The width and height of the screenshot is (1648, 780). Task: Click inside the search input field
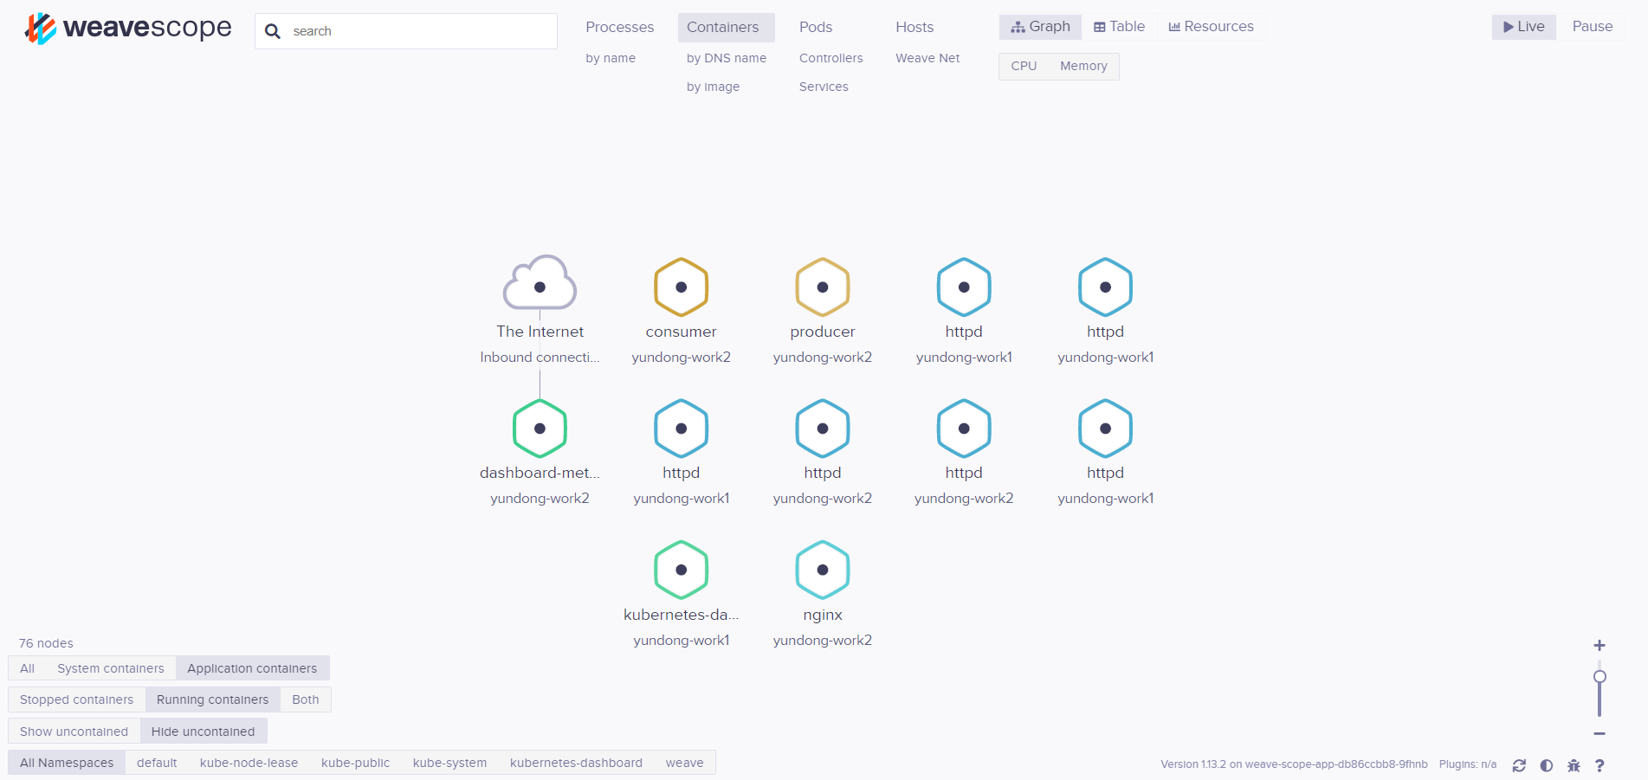point(407,31)
